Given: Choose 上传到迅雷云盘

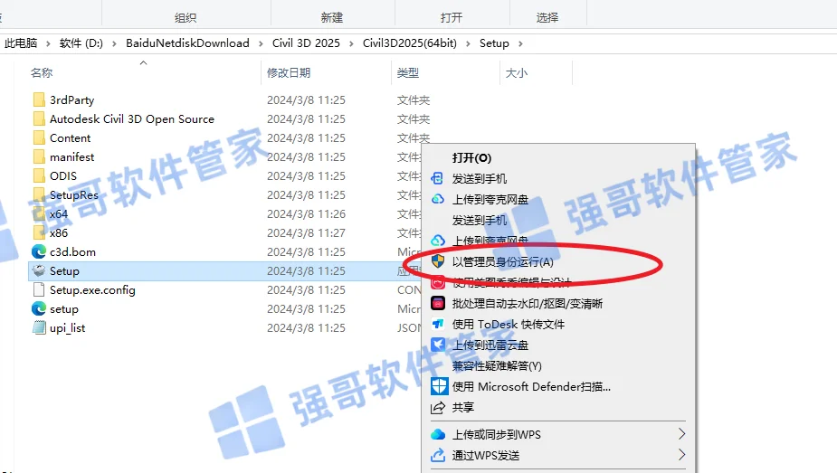Looking at the screenshot, I should coord(490,345).
